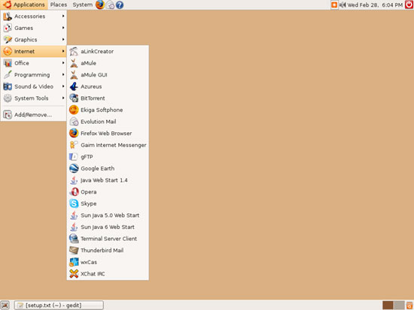Open Azureus via its blue frog icon
Image resolution: width=414 pixels, height=310 pixels.
[74, 86]
